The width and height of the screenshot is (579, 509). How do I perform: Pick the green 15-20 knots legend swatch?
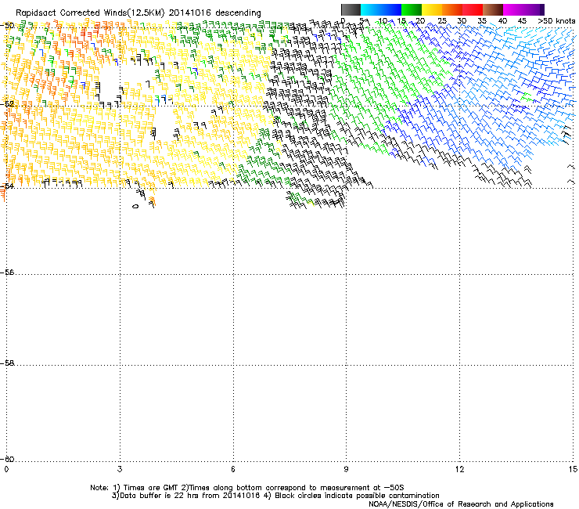point(412,9)
